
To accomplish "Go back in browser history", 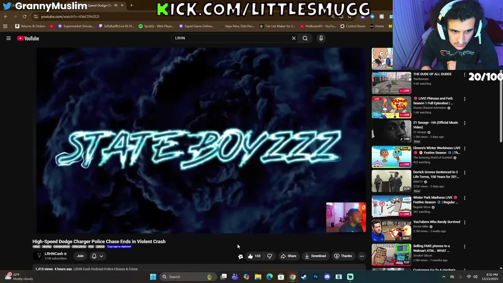I will pos(6,17).
